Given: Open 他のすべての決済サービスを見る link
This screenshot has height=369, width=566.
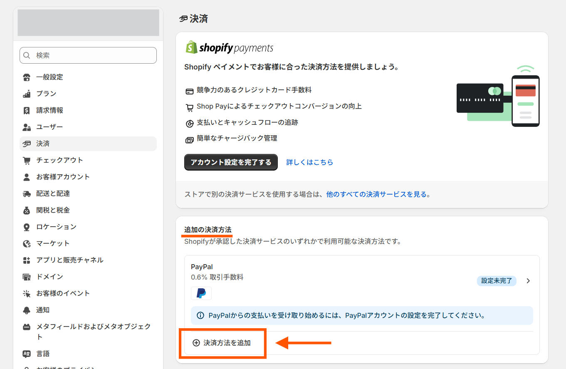Looking at the screenshot, I should [377, 194].
